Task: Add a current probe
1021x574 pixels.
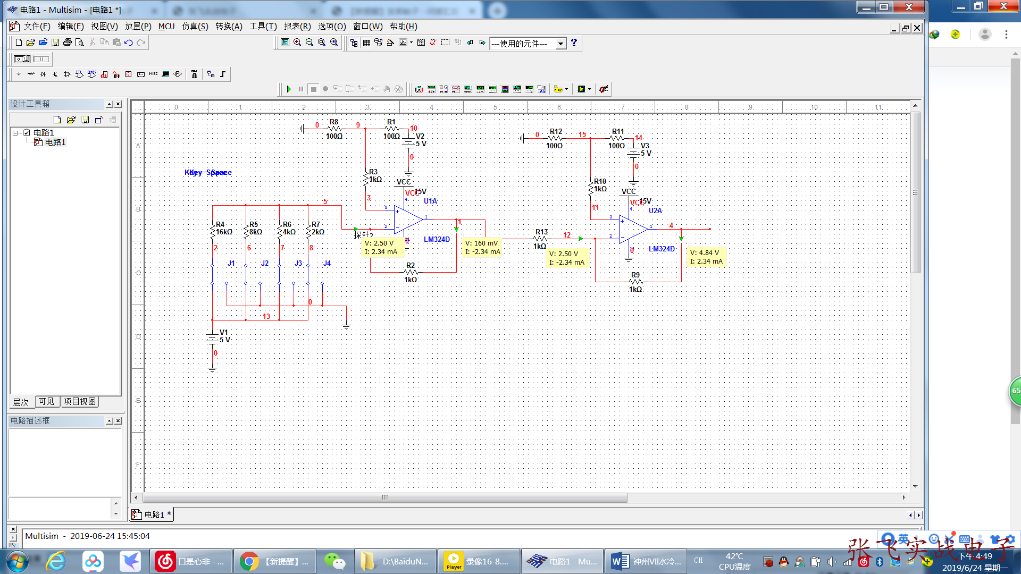Action: click(x=604, y=89)
